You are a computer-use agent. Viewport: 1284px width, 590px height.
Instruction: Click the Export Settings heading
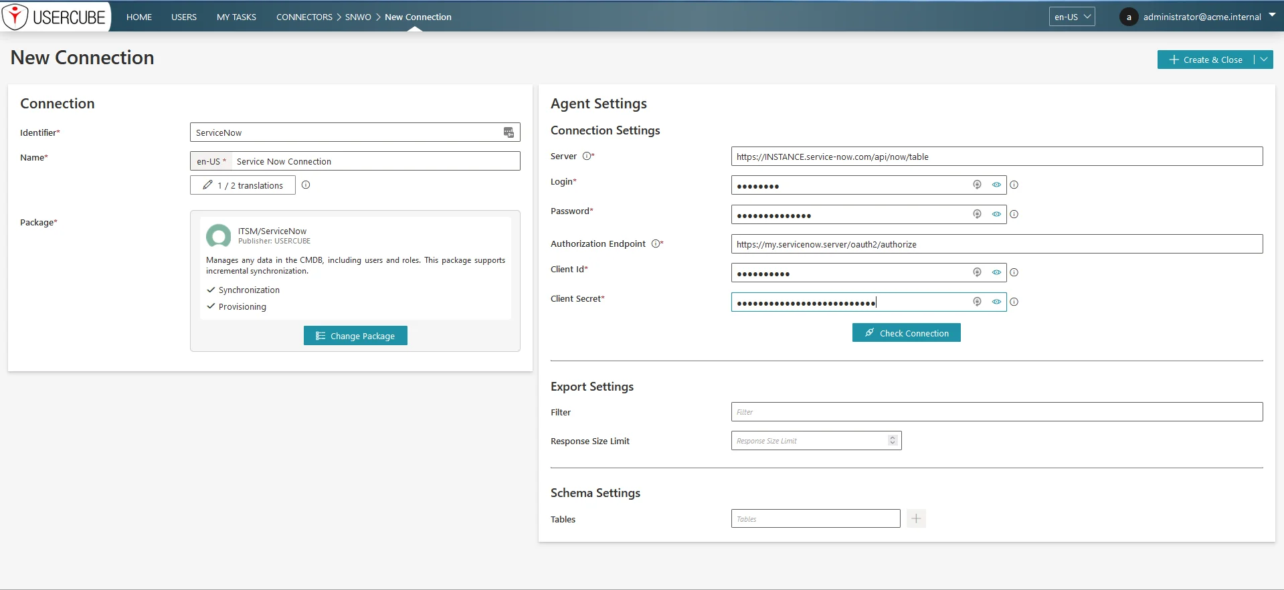click(592, 387)
